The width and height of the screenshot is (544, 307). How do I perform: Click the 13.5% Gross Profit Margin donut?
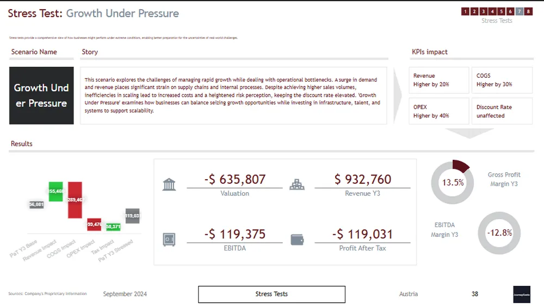(453, 182)
